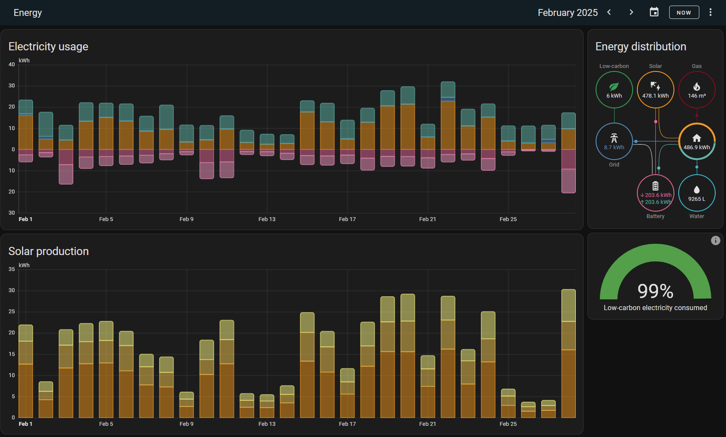Open the Battery storage circle
This screenshot has width=726, height=437.
coord(655,193)
